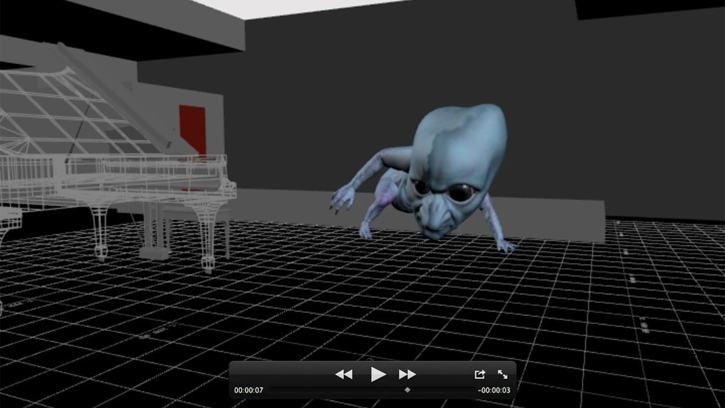Click the rewind button

[x=344, y=375]
